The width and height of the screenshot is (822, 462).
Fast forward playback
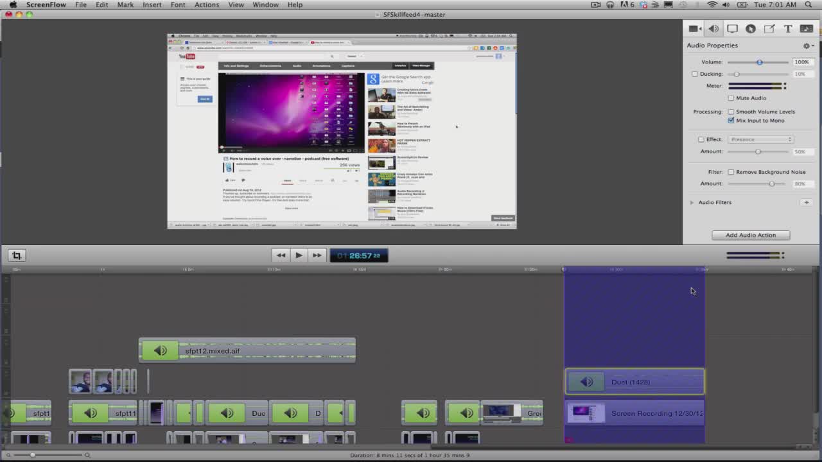[317, 255]
